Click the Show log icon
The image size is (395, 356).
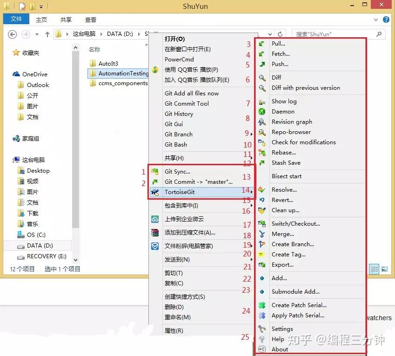click(262, 101)
